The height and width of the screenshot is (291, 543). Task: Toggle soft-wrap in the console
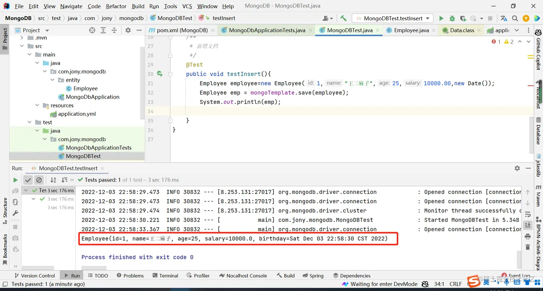528,214
